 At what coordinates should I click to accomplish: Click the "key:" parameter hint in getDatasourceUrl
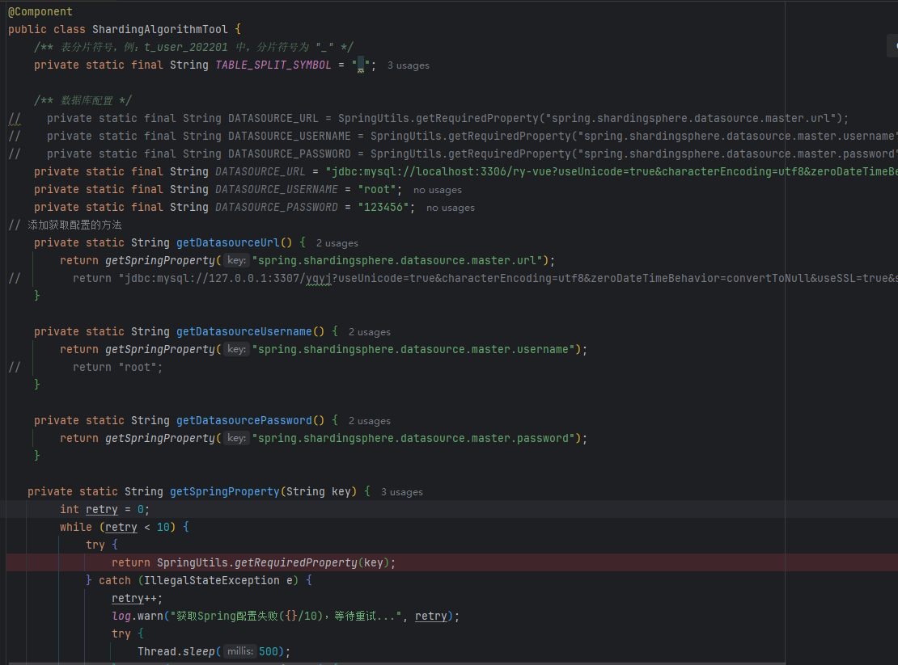click(236, 261)
